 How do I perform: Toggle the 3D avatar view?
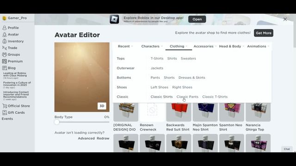pos(102,106)
